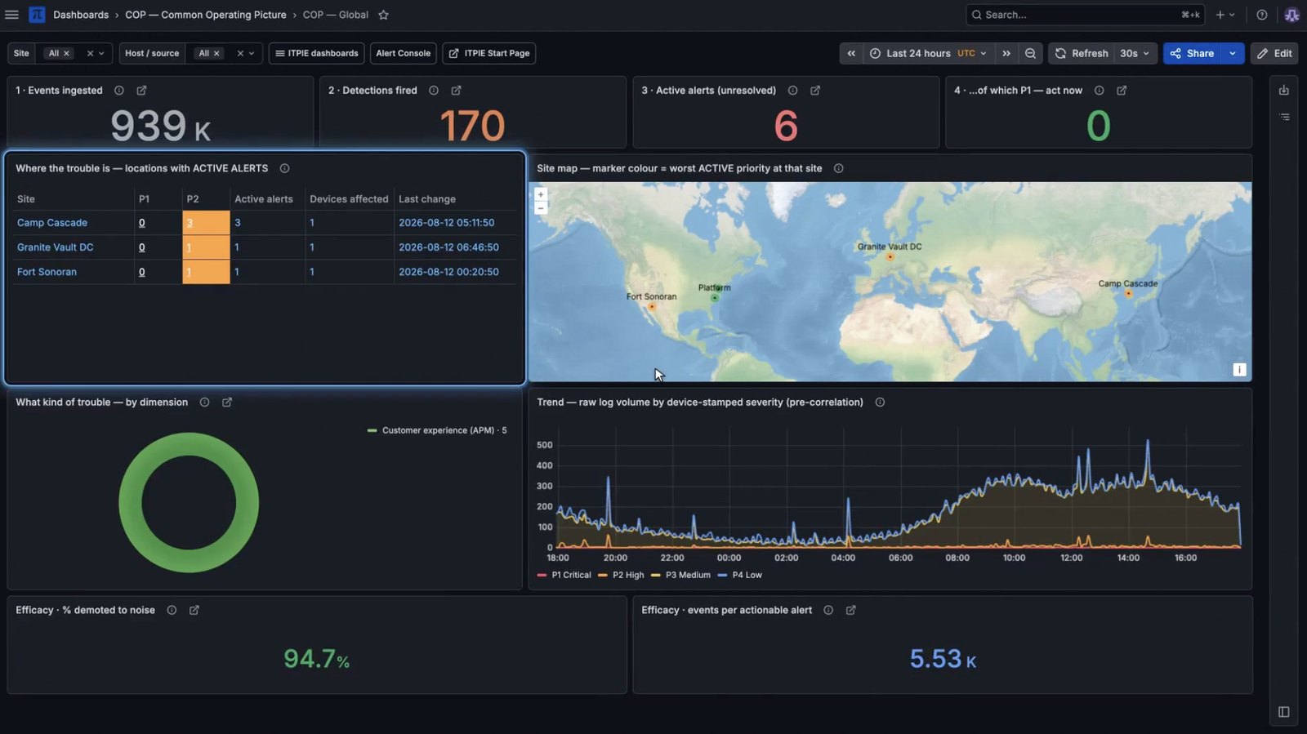Screen dimensions: 1307x734
Task: Click Camp Cascade last change timestamp
Action: click(446, 223)
